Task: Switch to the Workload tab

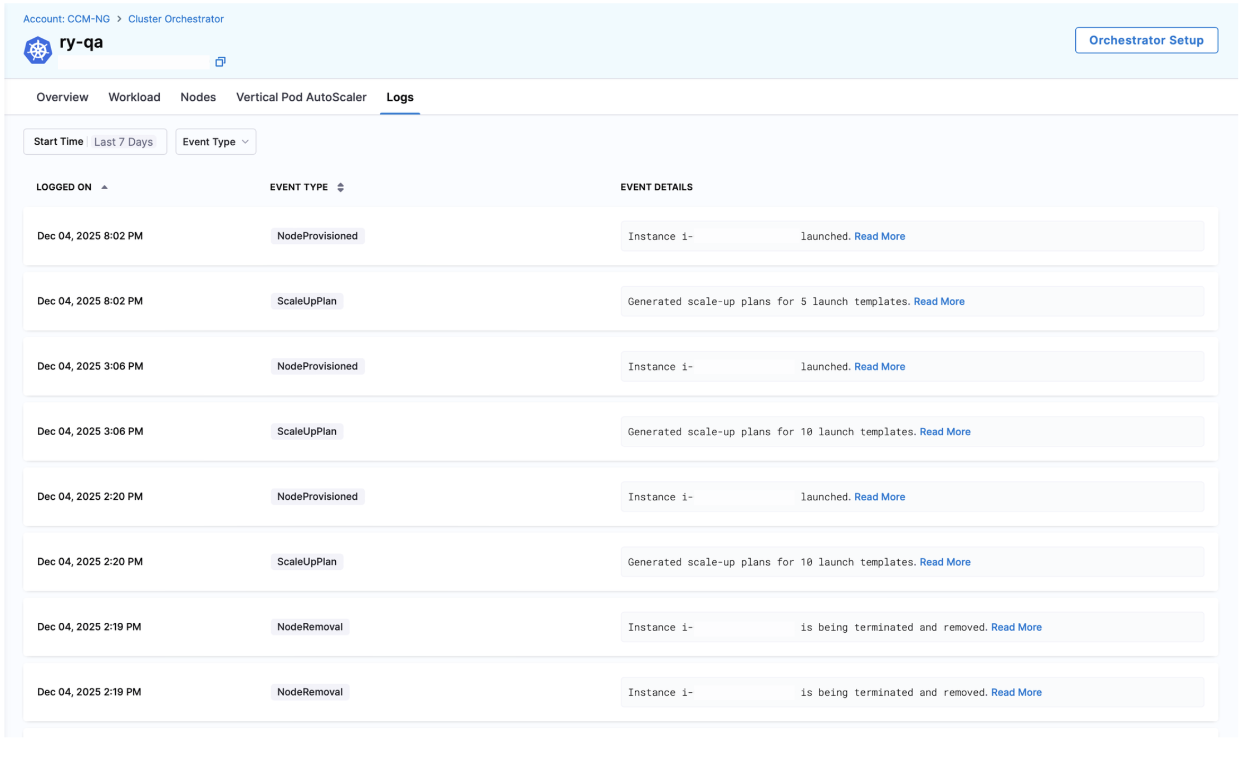Action: point(134,97)
